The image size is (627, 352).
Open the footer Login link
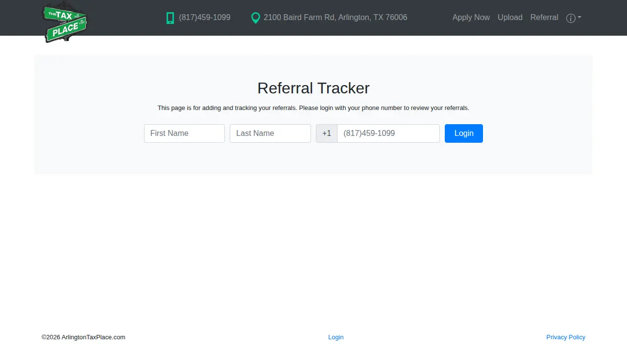pos(336,337)
